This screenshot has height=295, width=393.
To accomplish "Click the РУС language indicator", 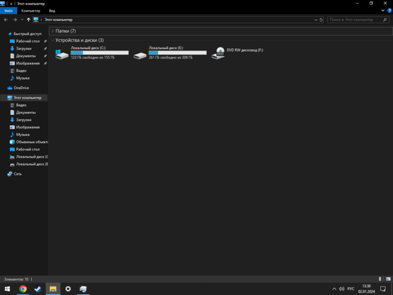I will [351, 288].
